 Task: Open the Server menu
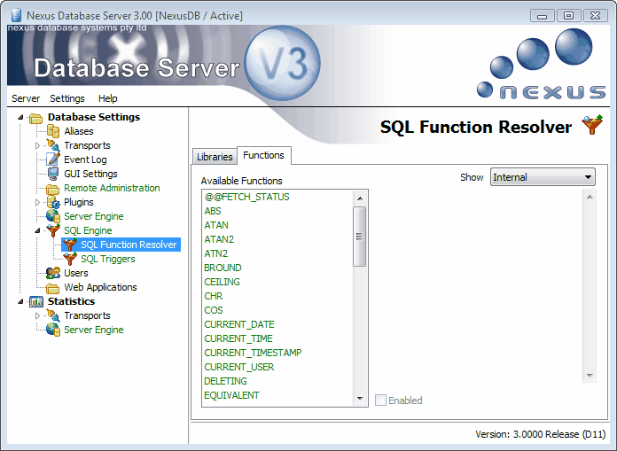click(26, 98)
